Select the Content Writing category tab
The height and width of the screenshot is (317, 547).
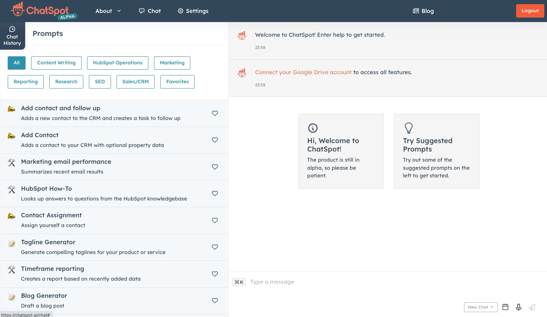click(56, 63)
